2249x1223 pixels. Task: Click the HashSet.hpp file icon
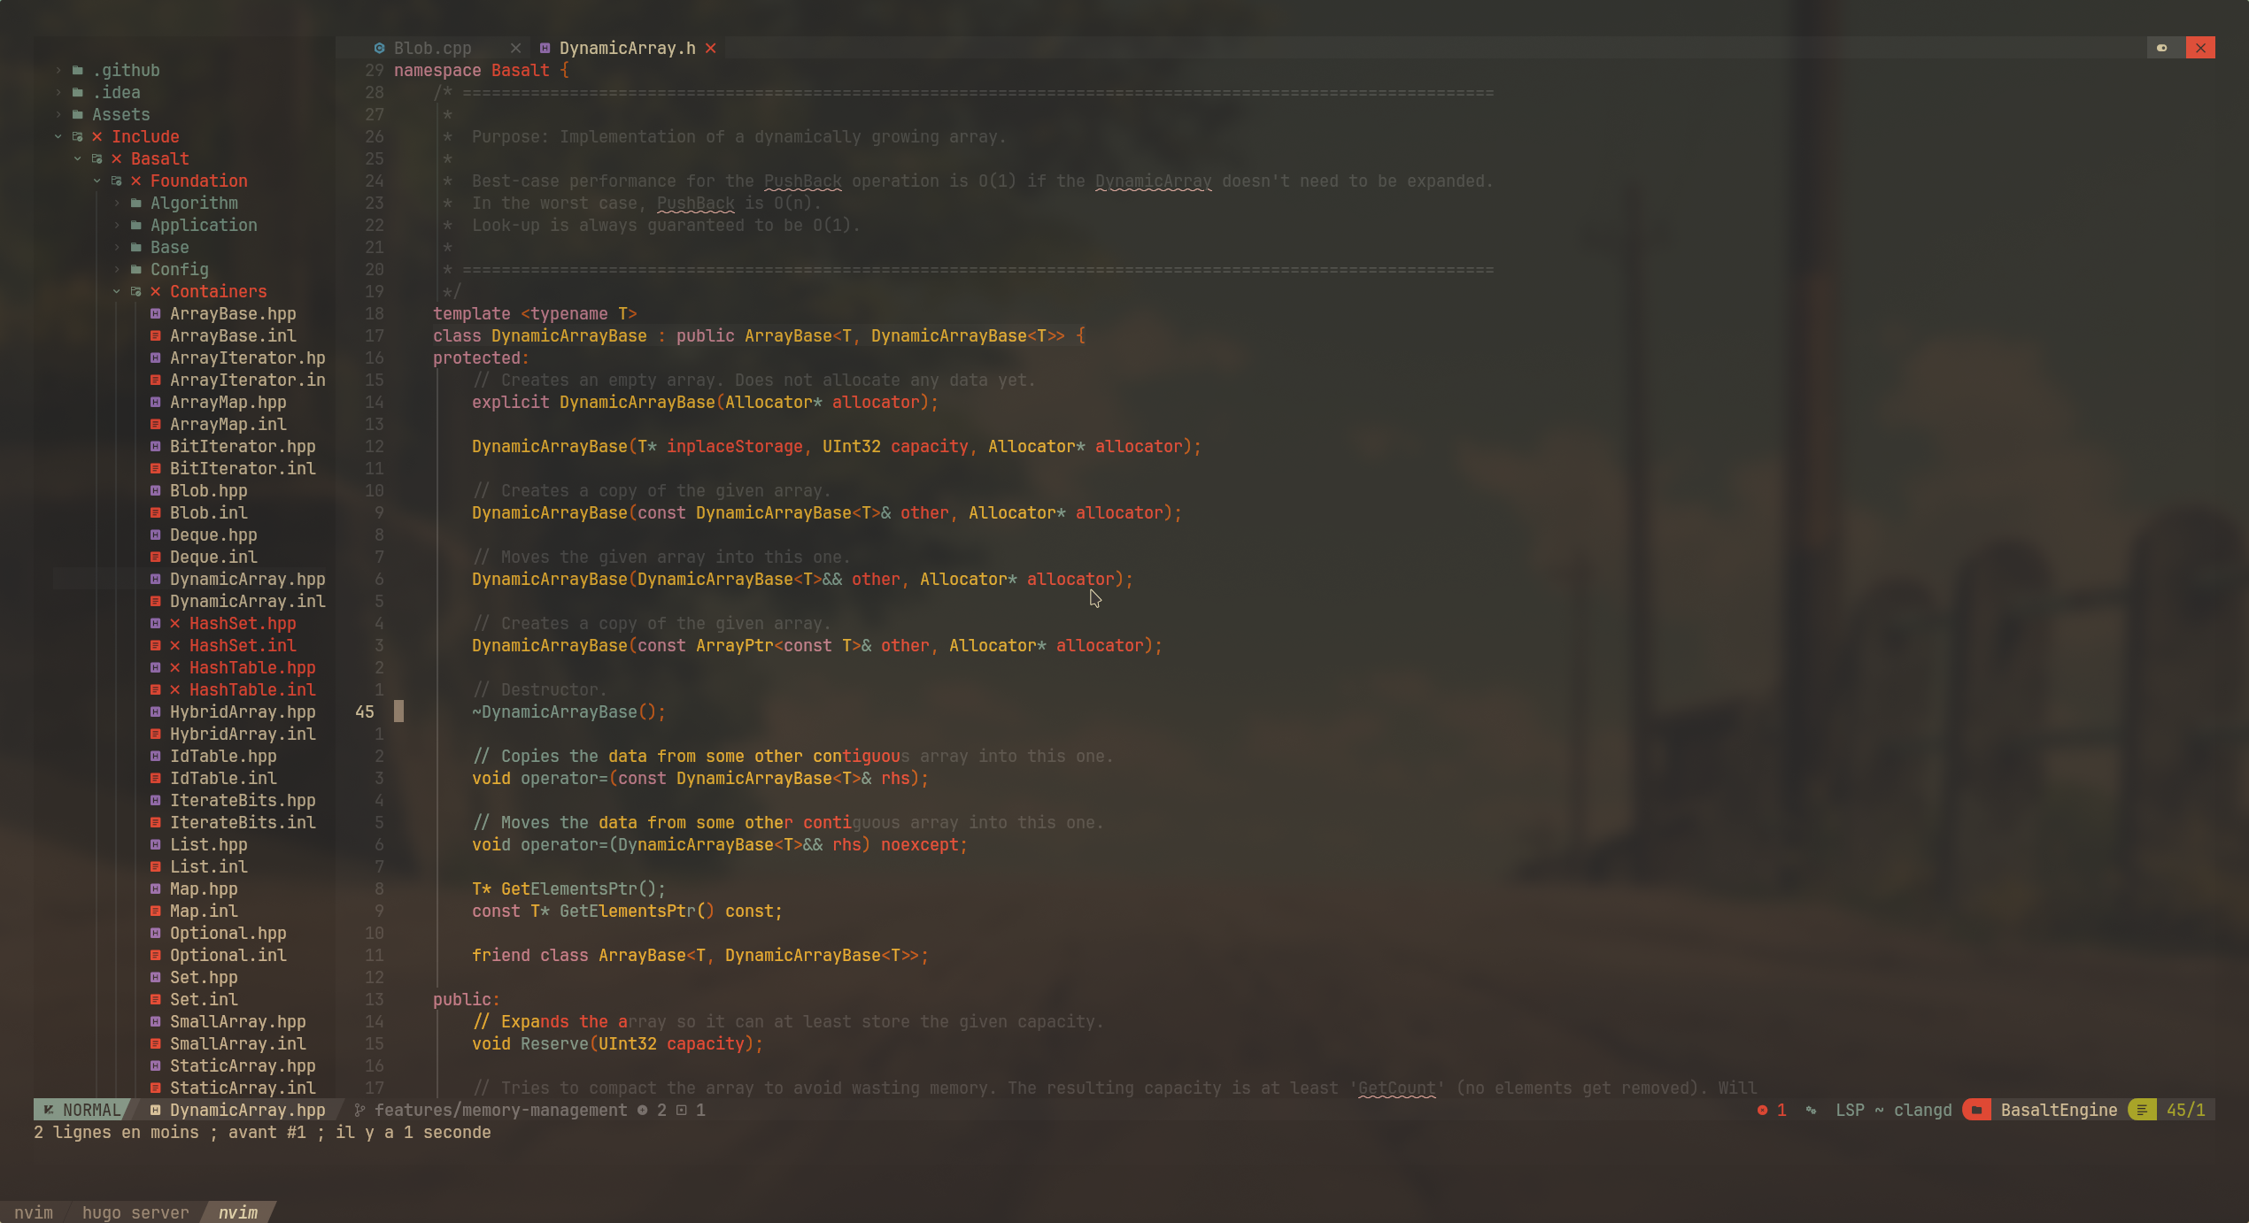(x=155, y=623)
